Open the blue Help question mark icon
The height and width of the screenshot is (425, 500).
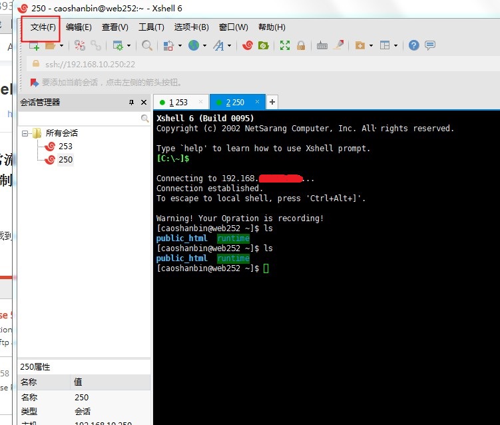413,45
